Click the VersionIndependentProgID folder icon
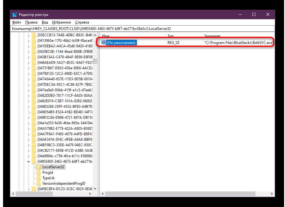The image size is (285, 207). pyautogui.click(x=38, y=183)
